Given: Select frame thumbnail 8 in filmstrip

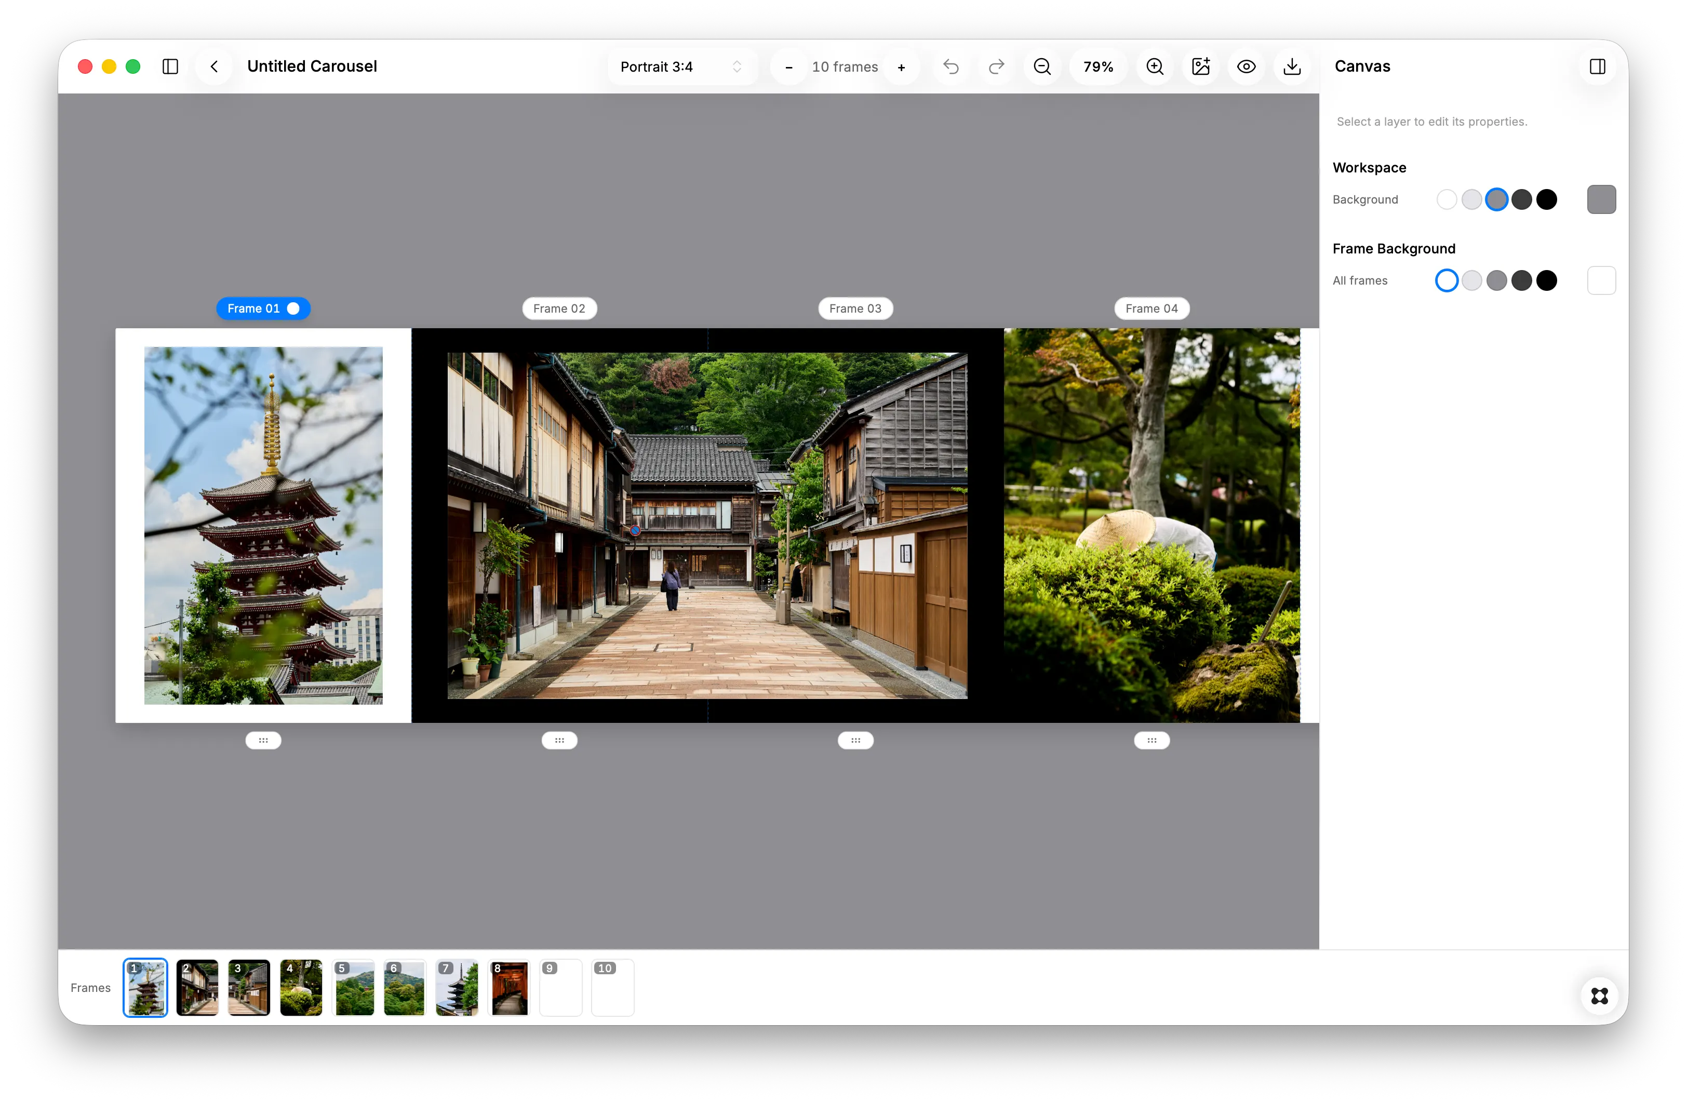Looking at the screenshot, I should tap(509, 988).
